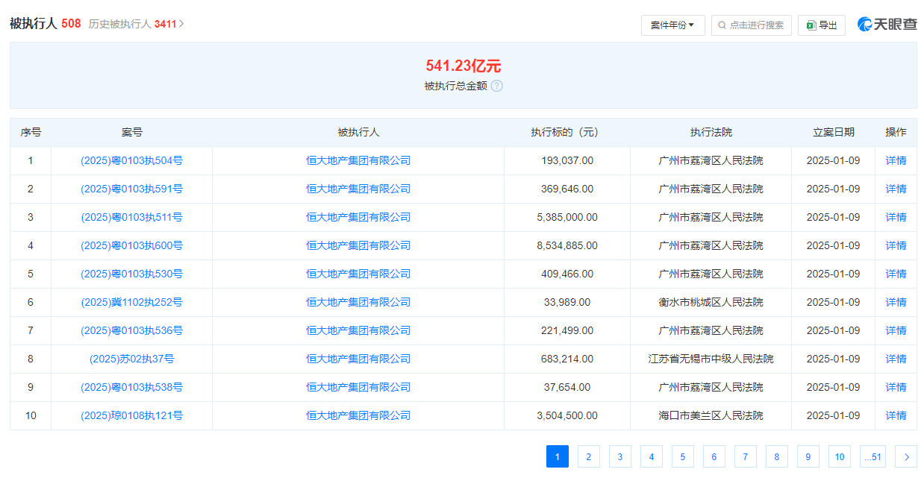This screenshot has height=478, width=924.
Task: Go to page 5
Action: point(683,456)
